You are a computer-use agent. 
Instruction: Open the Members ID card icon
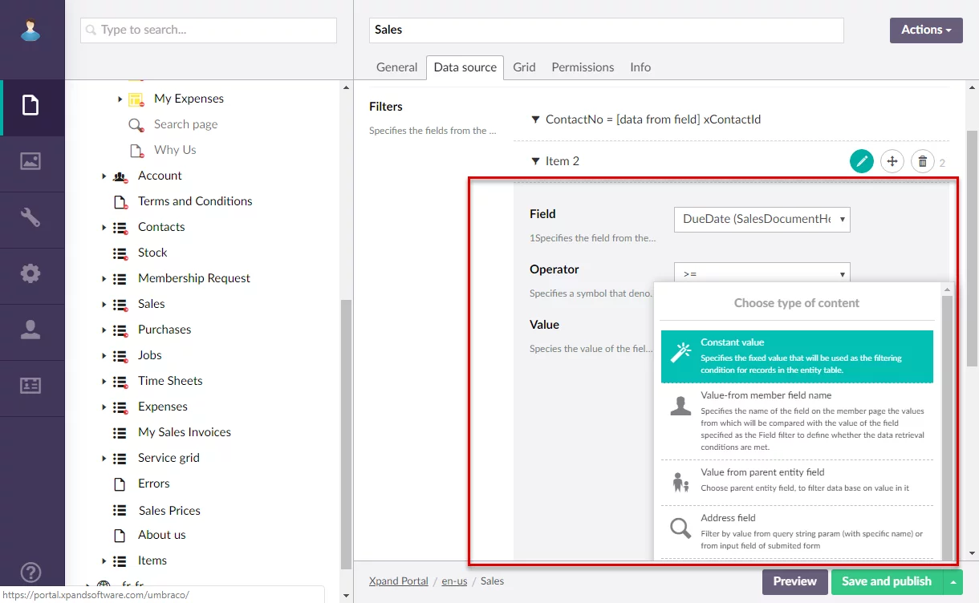(x=30, y=386)
